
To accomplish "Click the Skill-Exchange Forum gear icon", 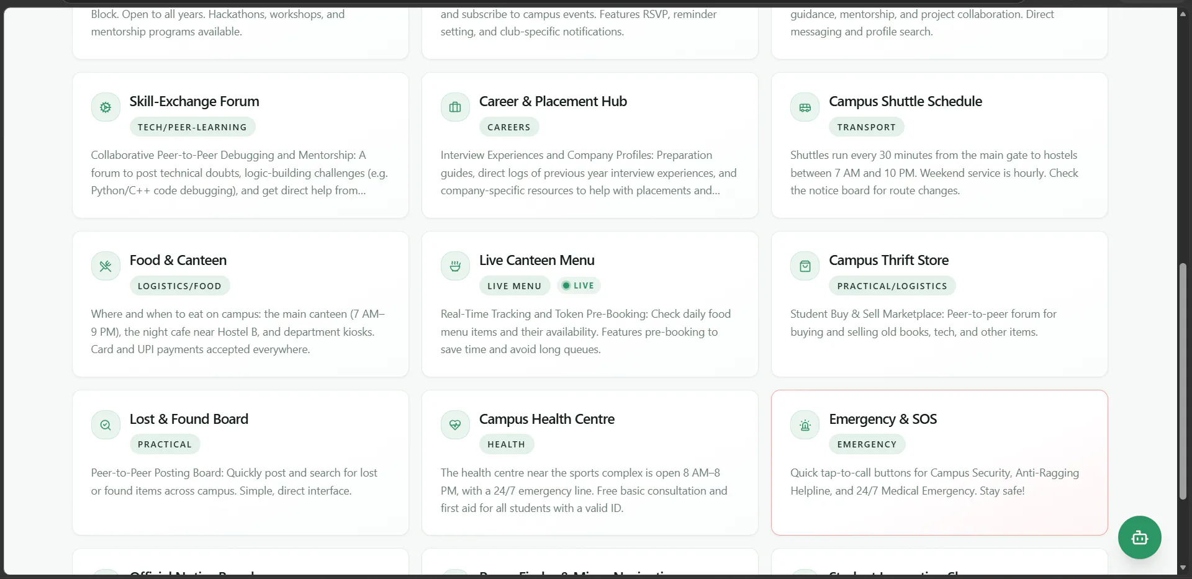I will click(106, 107).
